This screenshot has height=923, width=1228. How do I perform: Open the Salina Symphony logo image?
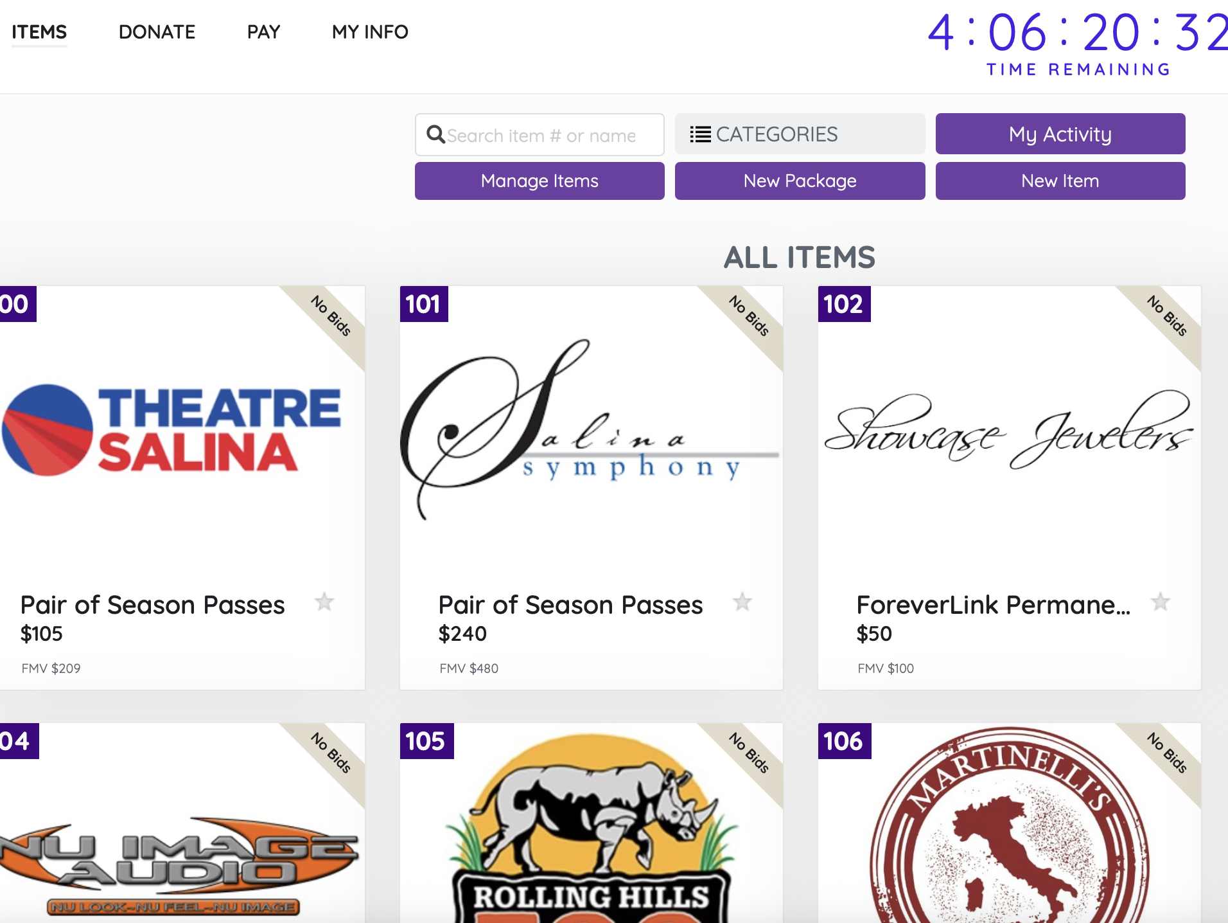[x=590, y=429]
